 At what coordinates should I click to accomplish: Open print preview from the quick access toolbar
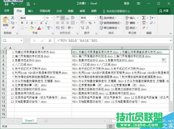click(28, 4)
